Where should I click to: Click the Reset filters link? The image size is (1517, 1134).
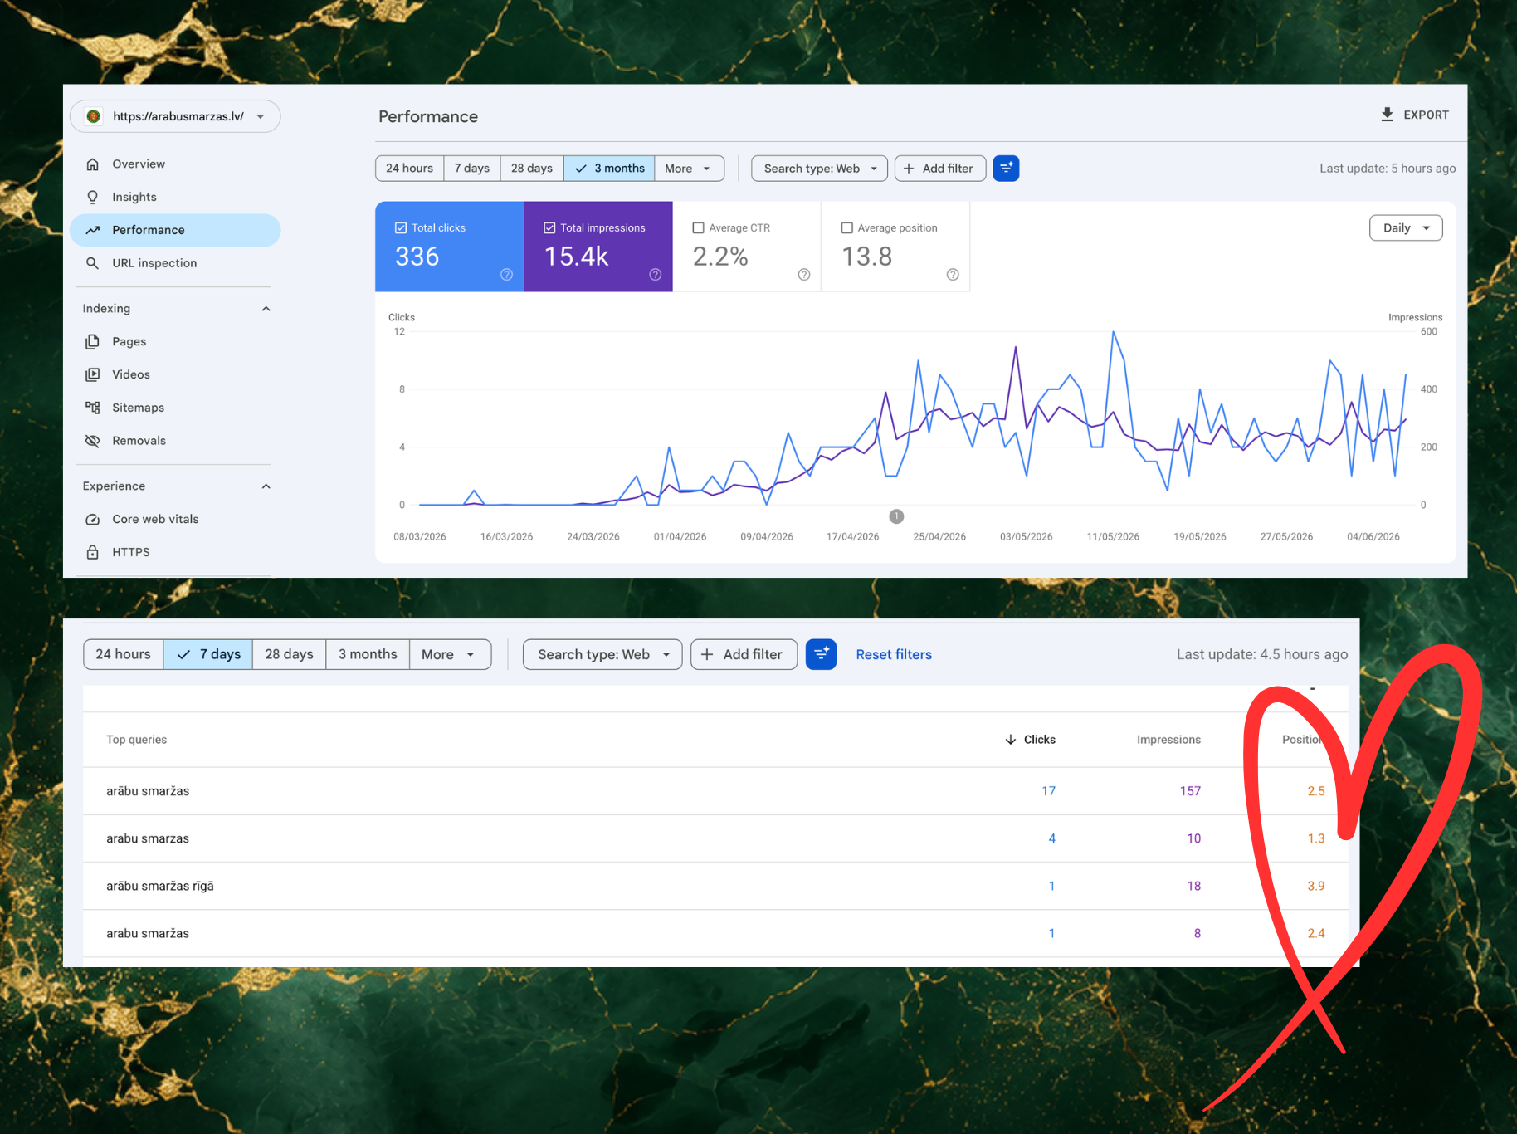894,654
